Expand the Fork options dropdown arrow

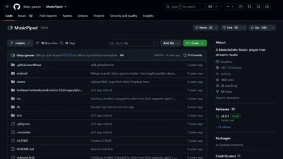244,28
